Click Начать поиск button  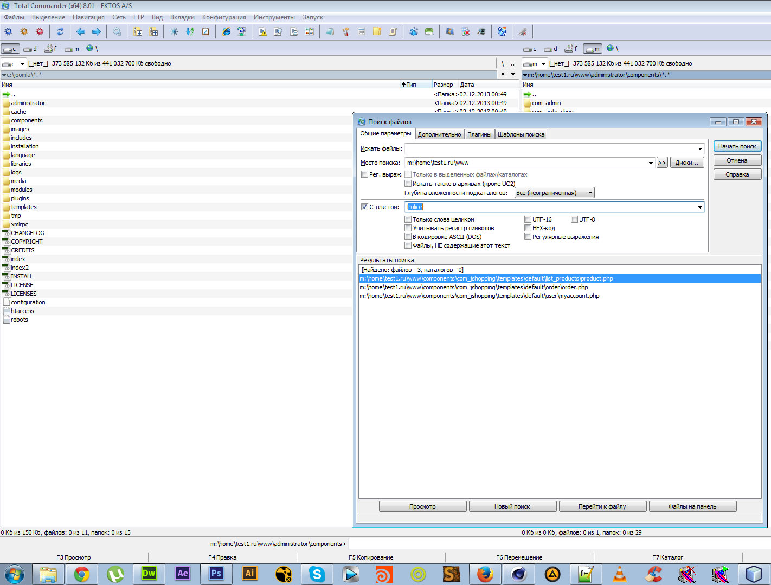coord(737,146)
